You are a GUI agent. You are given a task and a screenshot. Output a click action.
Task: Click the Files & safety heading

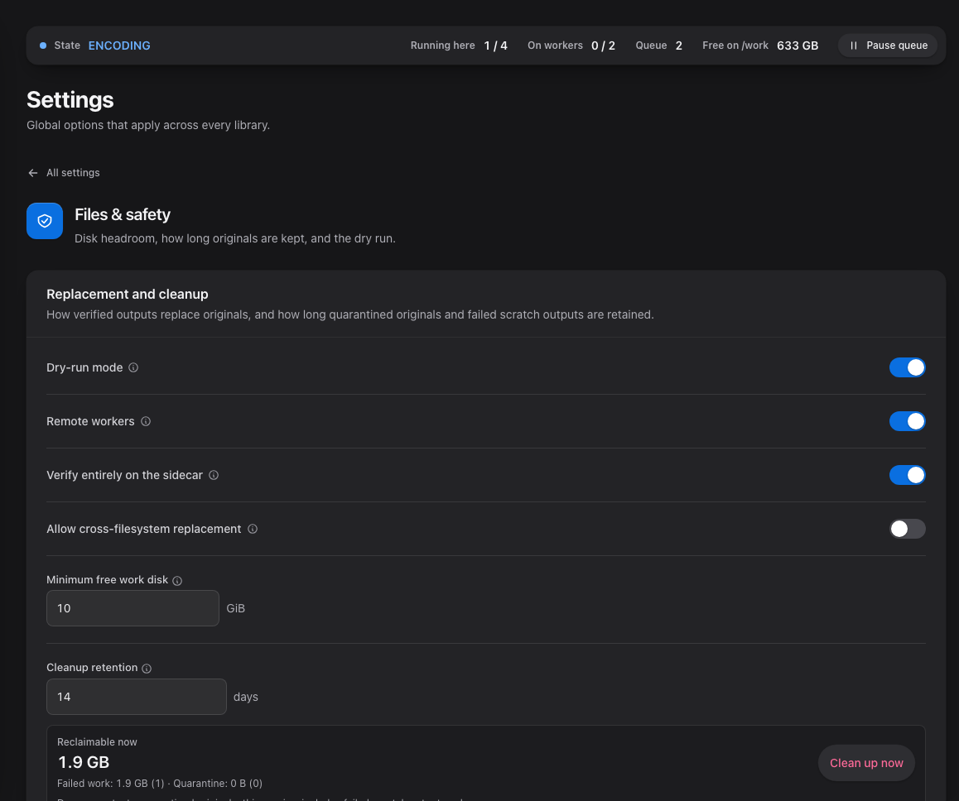[123, 214]
